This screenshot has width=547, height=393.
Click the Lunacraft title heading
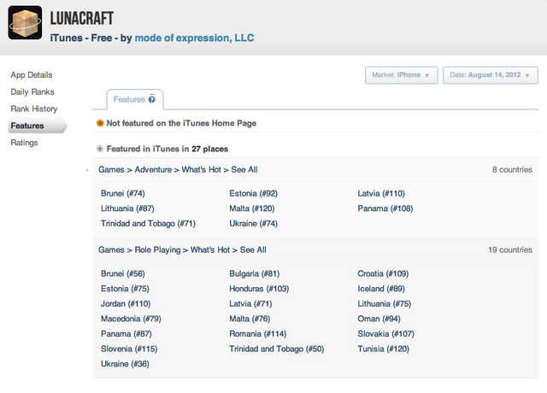pyautogui.click(x=82, y=18)
